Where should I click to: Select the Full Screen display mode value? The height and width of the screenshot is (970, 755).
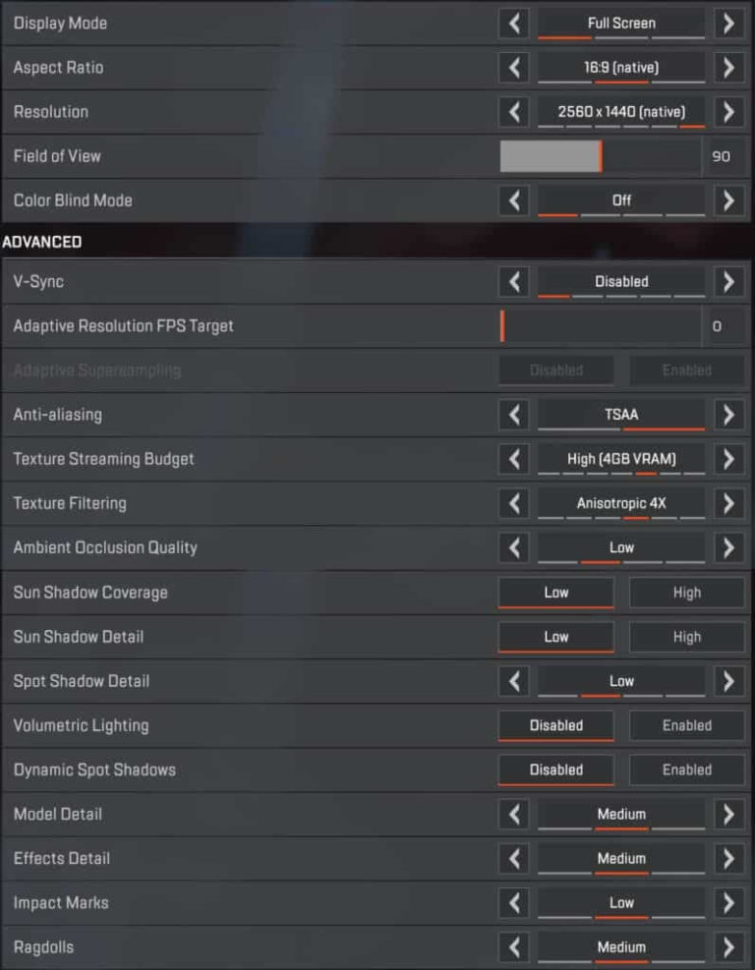621,23
